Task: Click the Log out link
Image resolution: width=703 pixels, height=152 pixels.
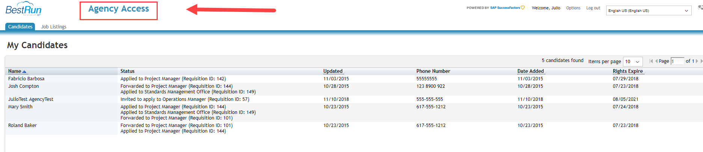Action: pyautogui.click(x=593, y=8)
